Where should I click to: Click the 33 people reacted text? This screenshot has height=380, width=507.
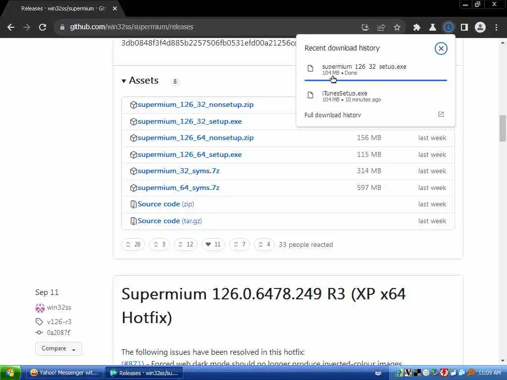point(306,244)
